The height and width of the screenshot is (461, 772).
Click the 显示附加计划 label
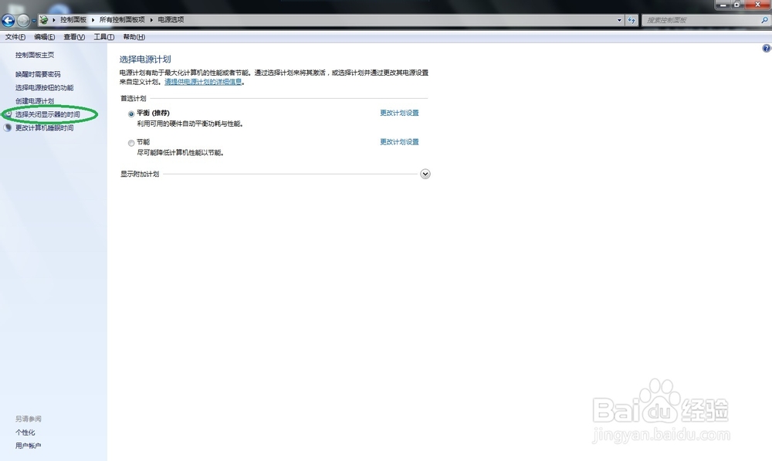pos(140,174)
